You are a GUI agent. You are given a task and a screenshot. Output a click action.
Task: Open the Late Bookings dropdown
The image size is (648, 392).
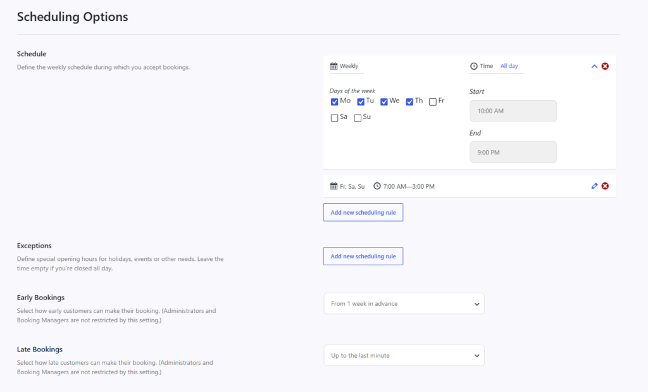[x=404, y=355]
